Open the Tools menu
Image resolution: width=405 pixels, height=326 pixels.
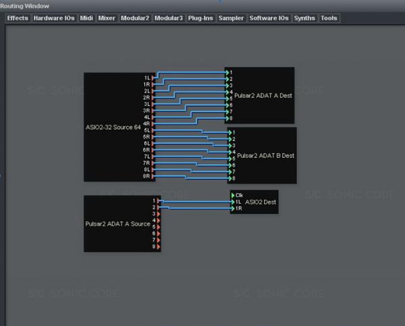(x=329, y=18)
